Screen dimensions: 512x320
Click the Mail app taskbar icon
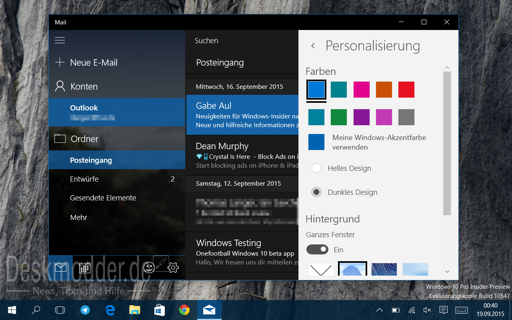[x=209, y=310]
